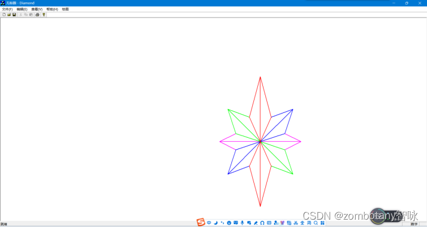Viewport: 427px width, 227px height.
Task: Click the Sogou S logo icon
Action: [x=201, y=222]
